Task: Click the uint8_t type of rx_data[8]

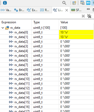Action: (x=38, y=70)
